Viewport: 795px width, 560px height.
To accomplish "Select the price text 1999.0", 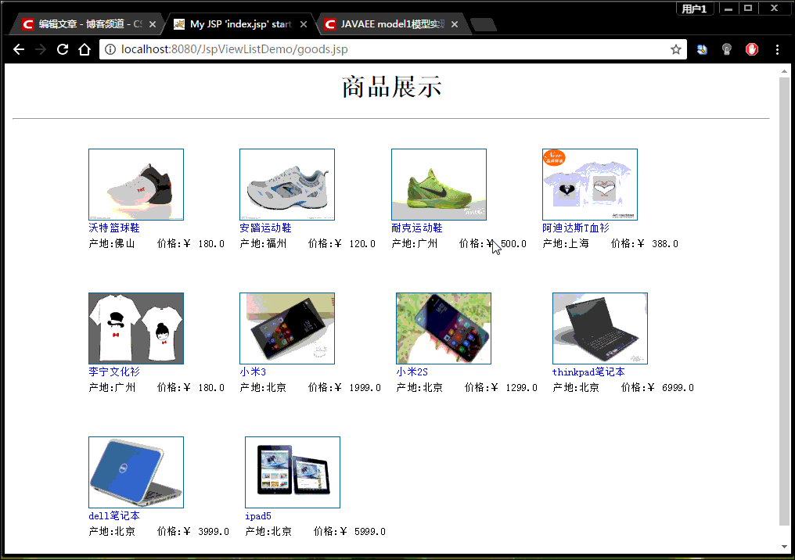I will (x=365, y=388).
